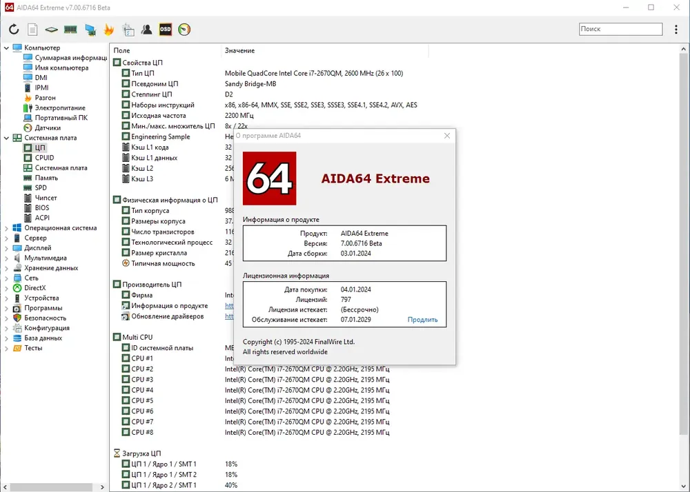
Task: Expand the Мультимедиа tree node
Action: [x=7, y=258]
